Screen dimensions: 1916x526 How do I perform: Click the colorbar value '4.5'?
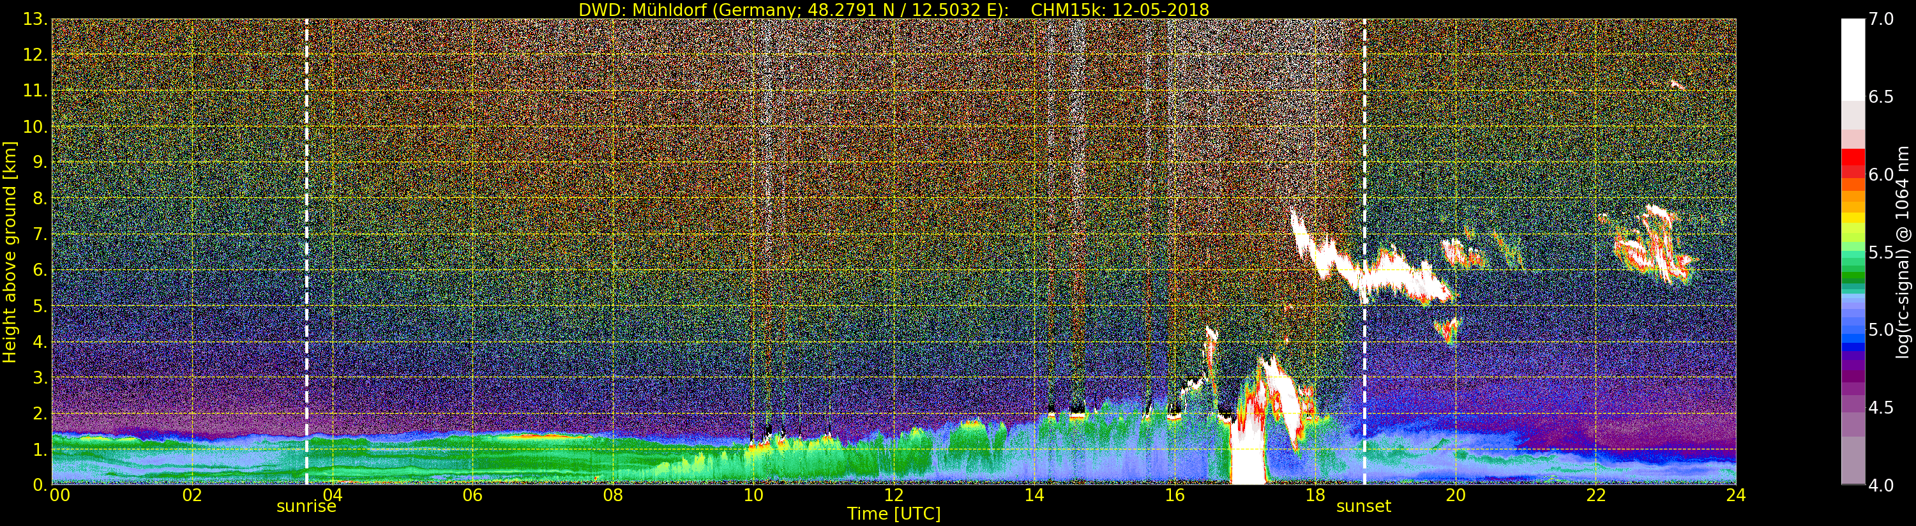coord(1881,407)
